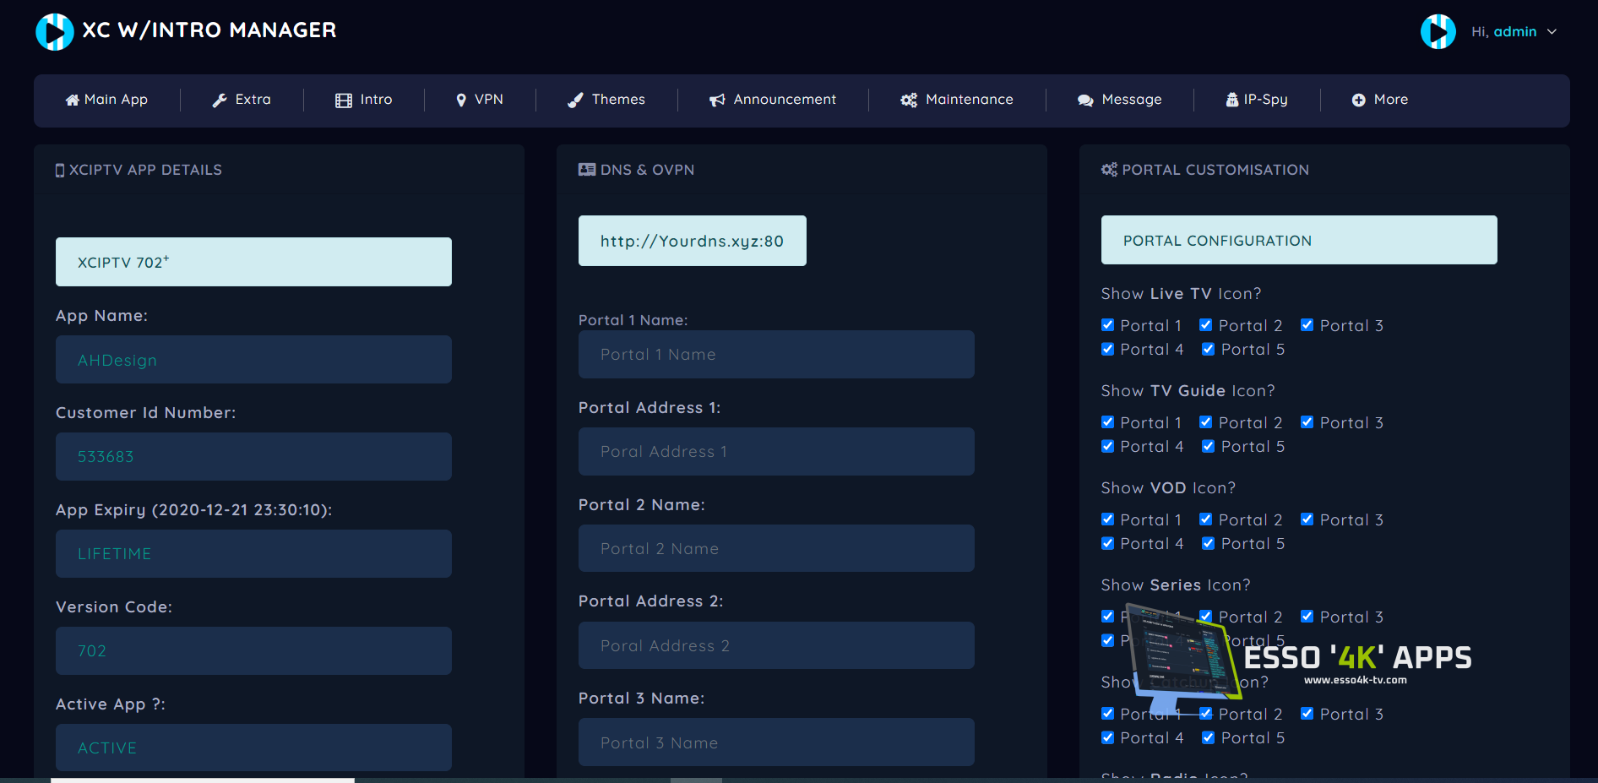Expand the admin user dropdown arrow

(x=1552, y=32)
